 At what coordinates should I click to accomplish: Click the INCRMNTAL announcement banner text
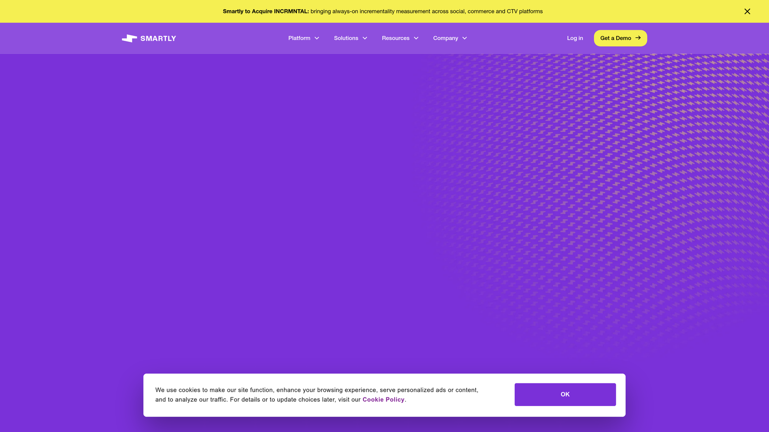[x=382, y=11]
